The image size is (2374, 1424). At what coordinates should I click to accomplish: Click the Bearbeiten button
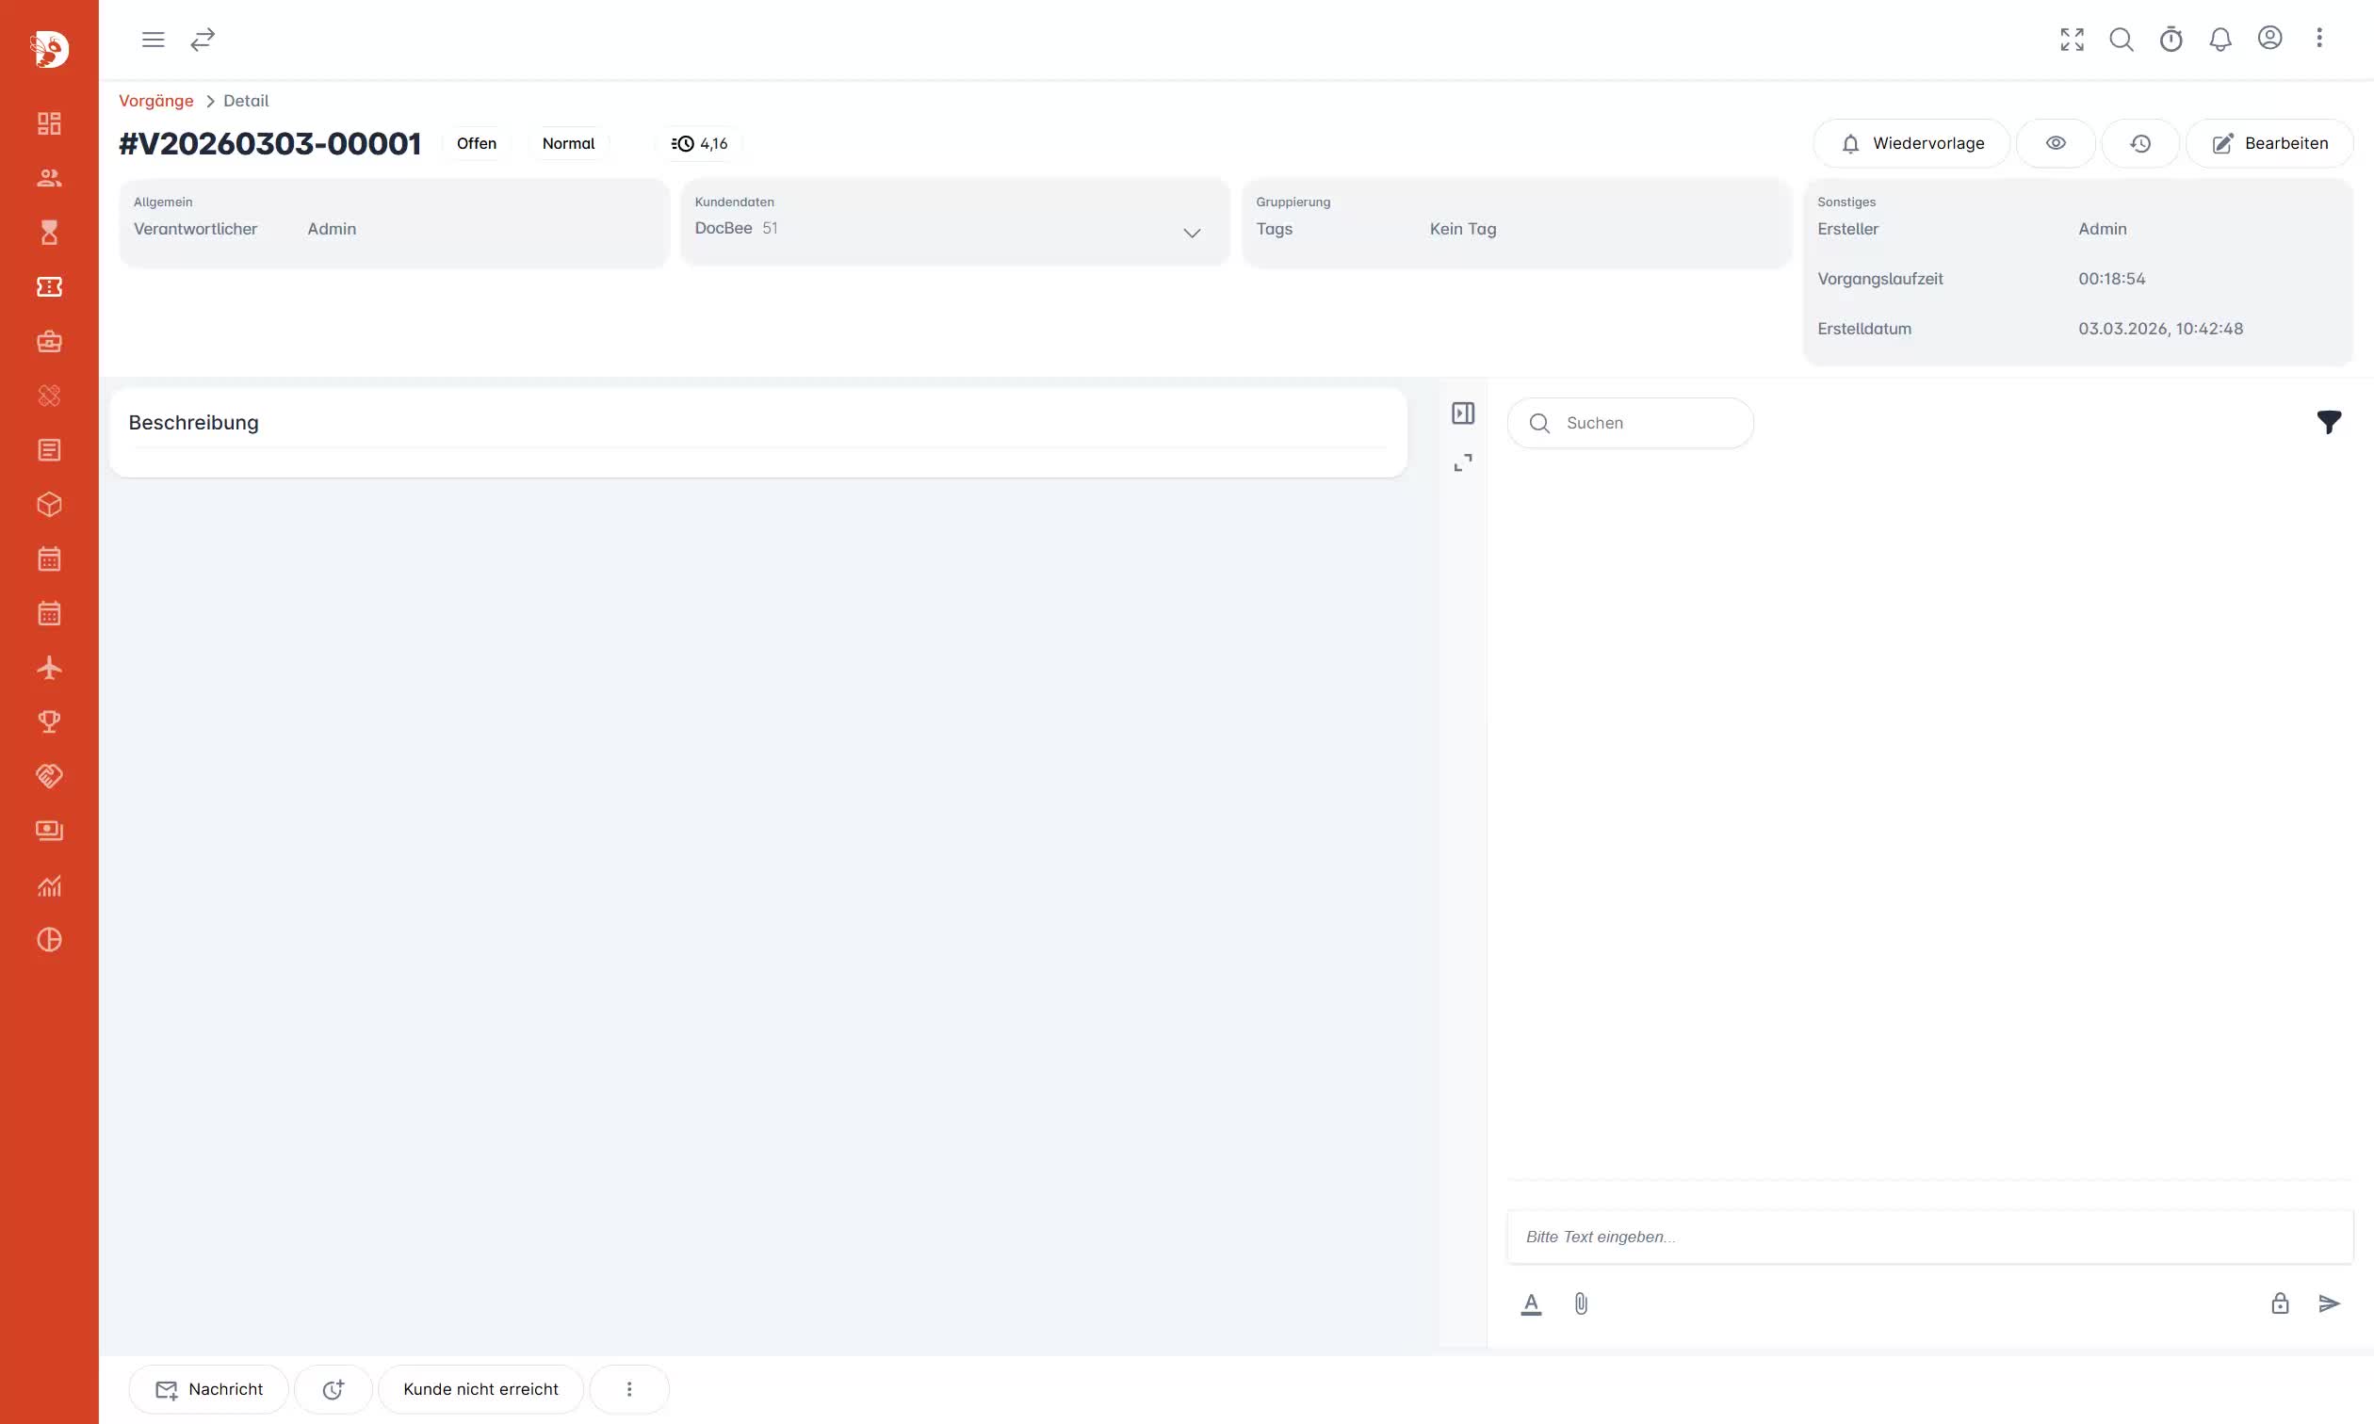(2268, 143)
